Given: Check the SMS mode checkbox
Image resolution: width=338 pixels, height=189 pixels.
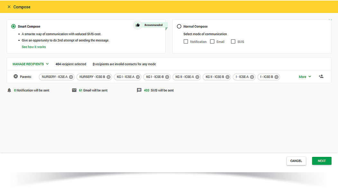Looking at the screenshot, I should [233, 41].
